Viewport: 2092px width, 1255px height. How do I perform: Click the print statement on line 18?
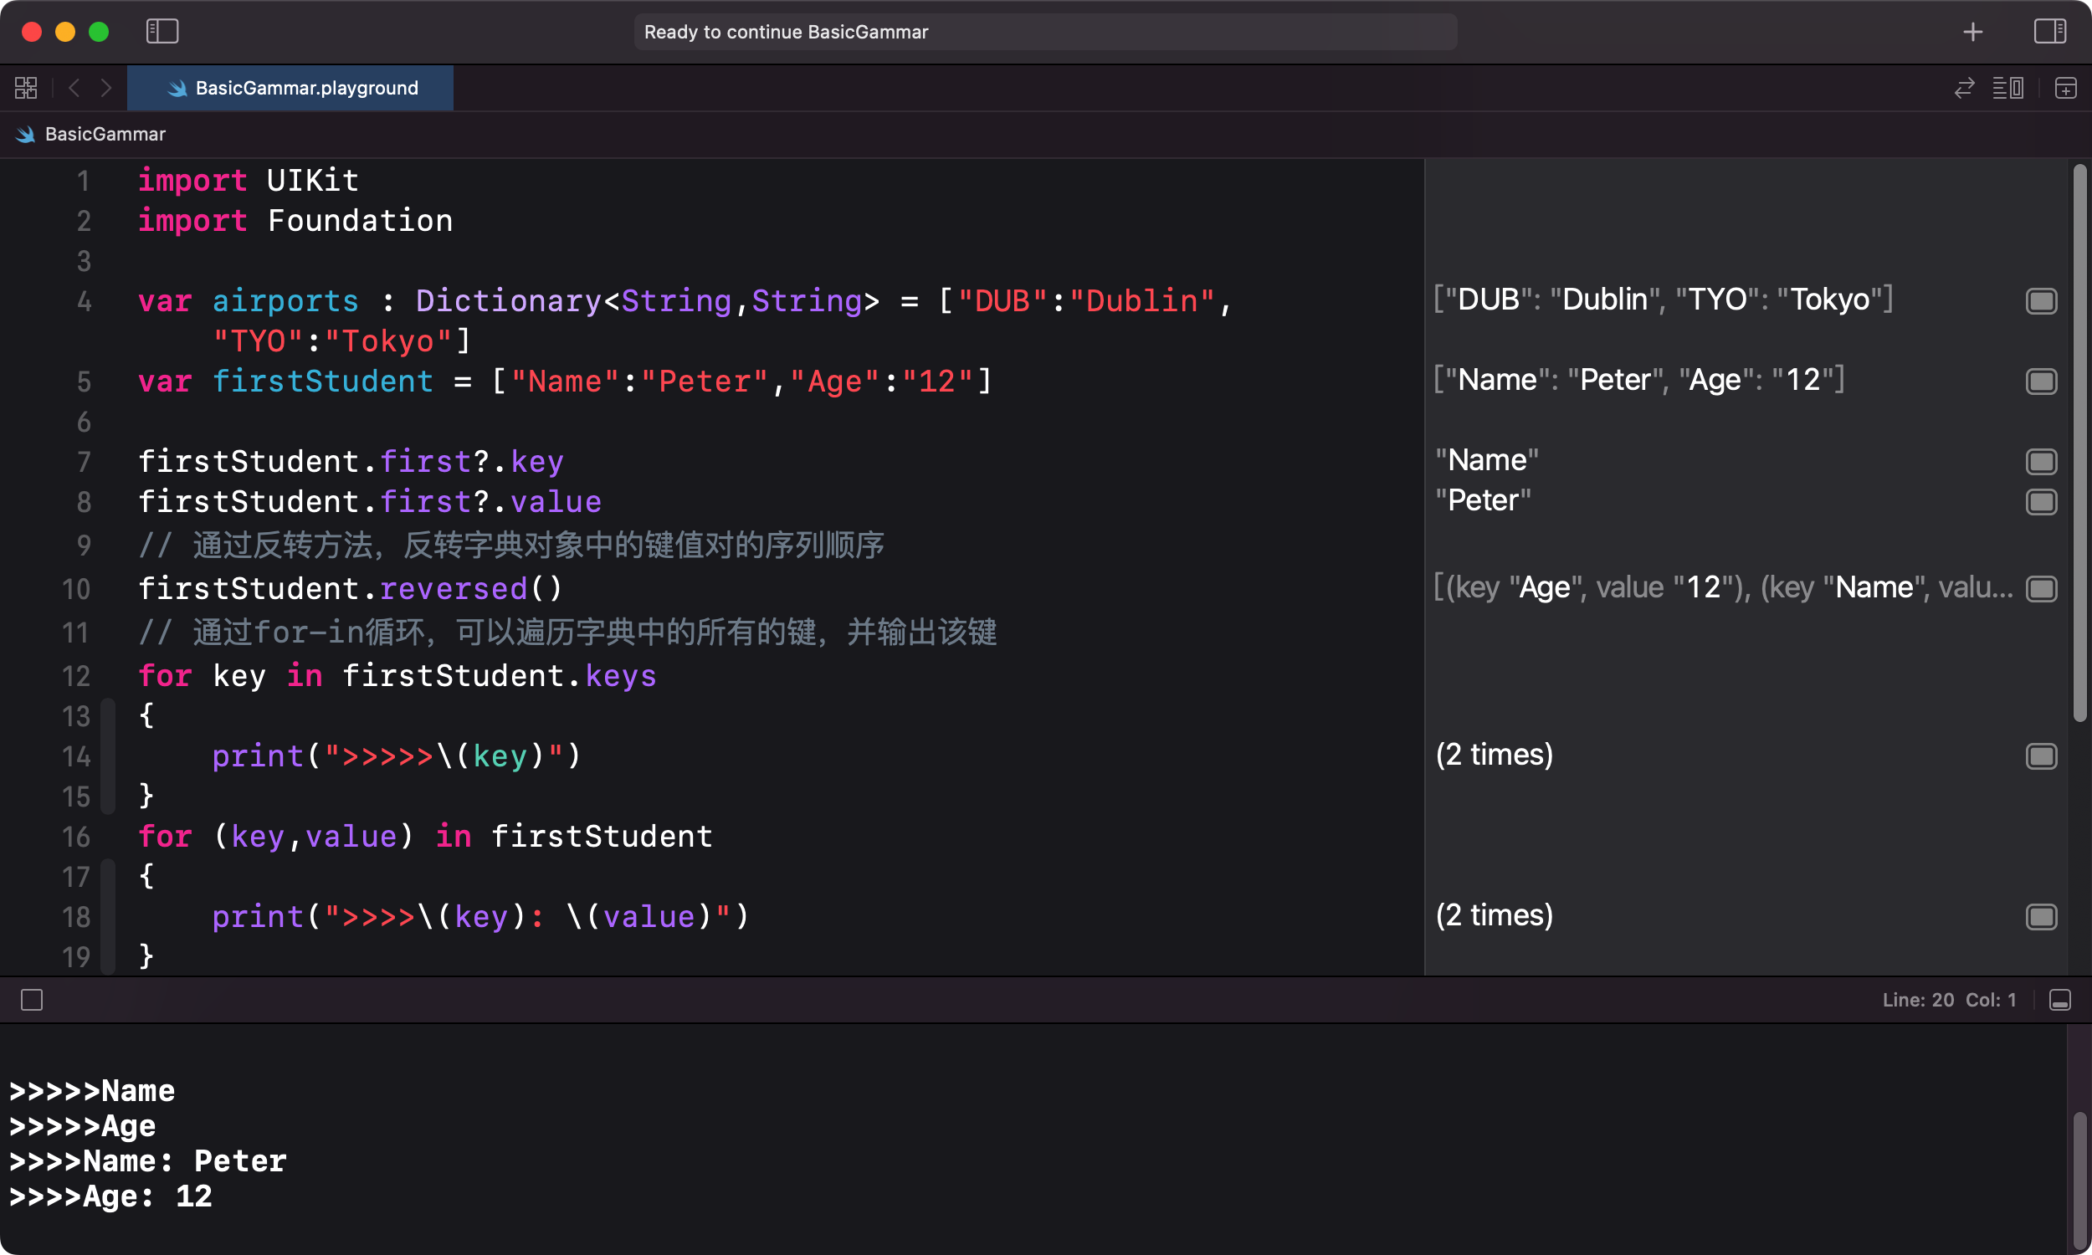480,917
